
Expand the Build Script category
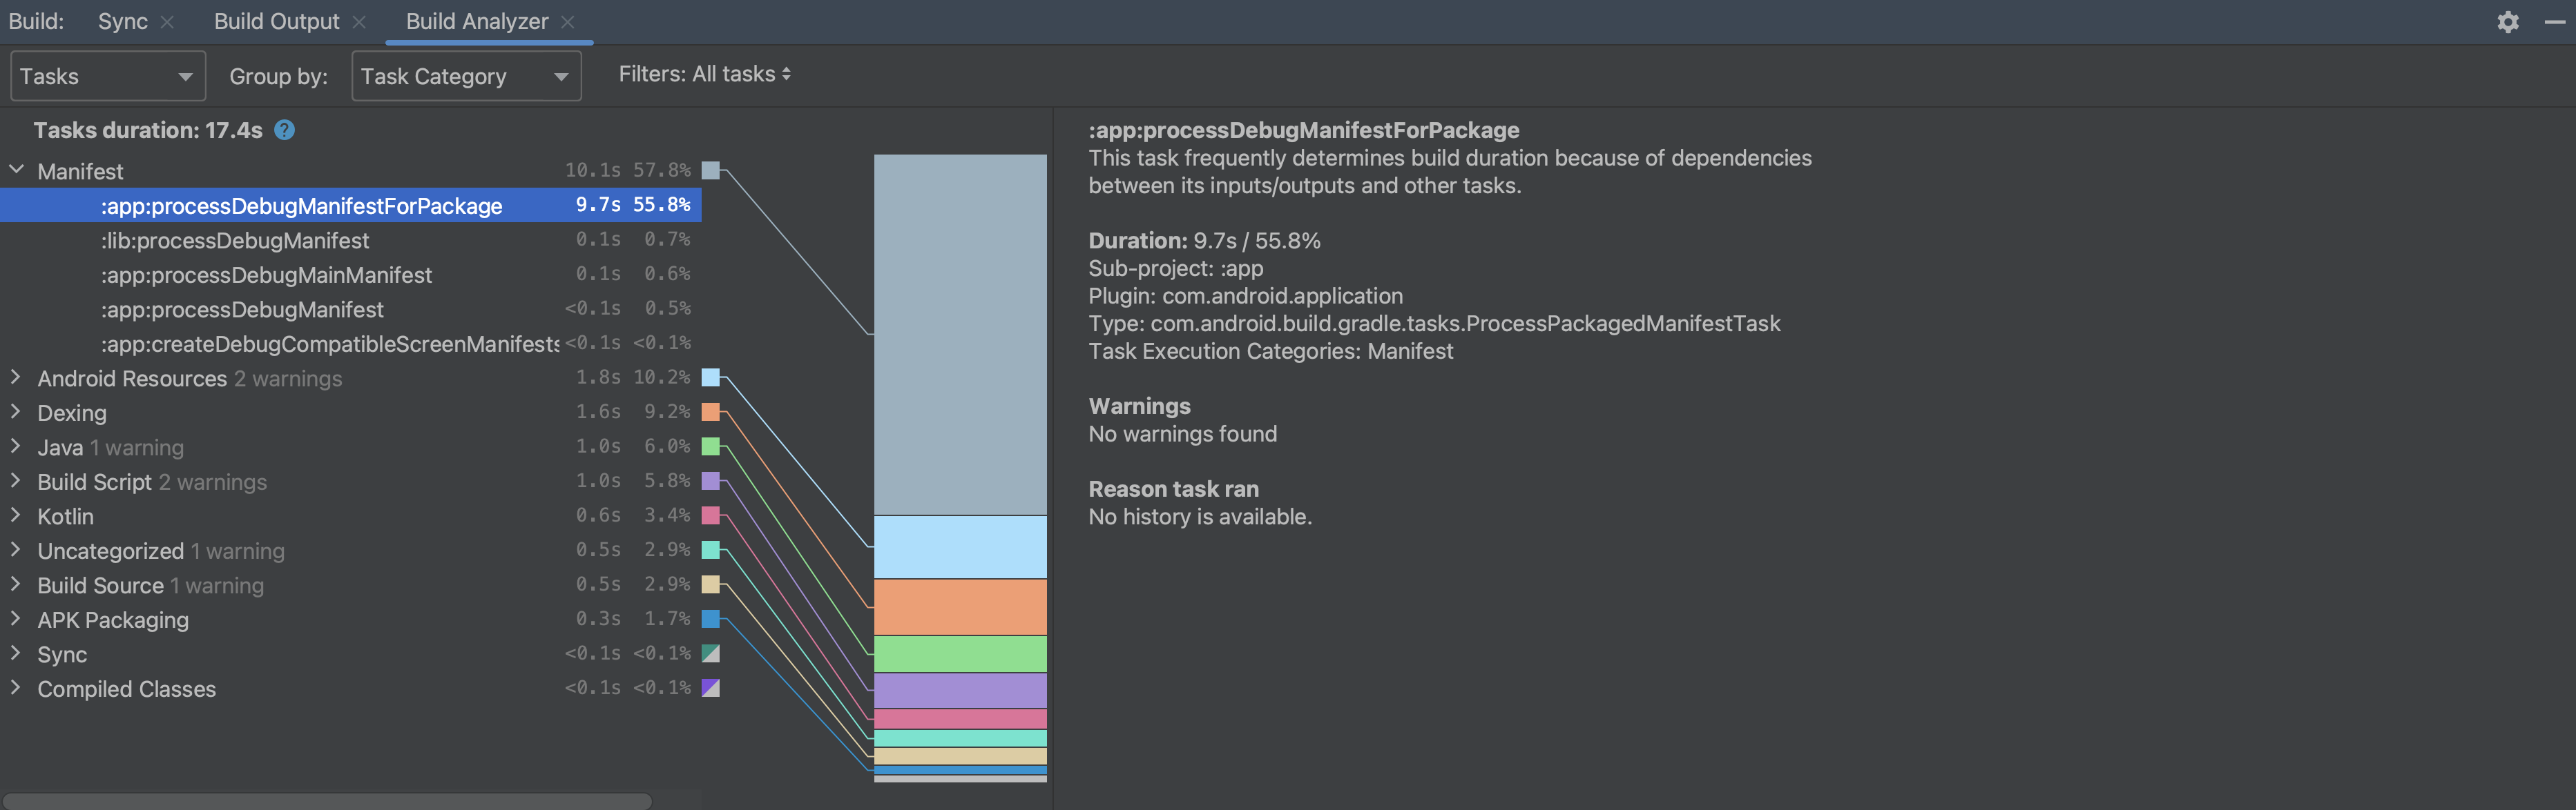pyautogui.click(x=16, y=482)
